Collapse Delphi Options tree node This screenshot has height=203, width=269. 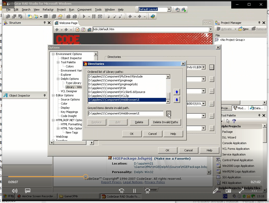click(58, 79)
